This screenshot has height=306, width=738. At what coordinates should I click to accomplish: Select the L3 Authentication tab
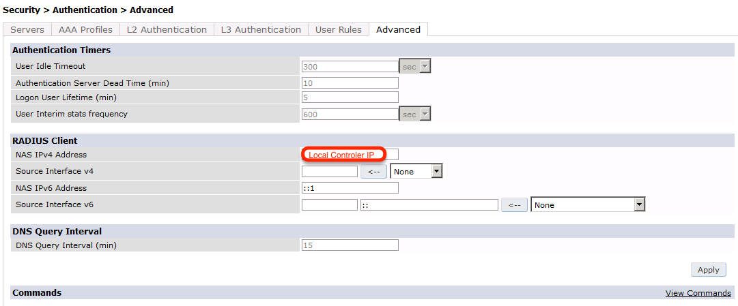261,29
